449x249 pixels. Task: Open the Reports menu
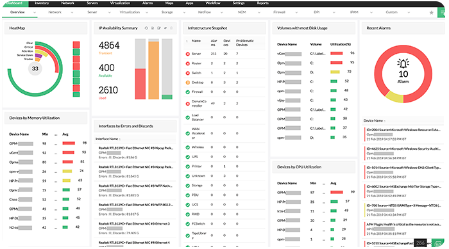(x=262, y=3)
